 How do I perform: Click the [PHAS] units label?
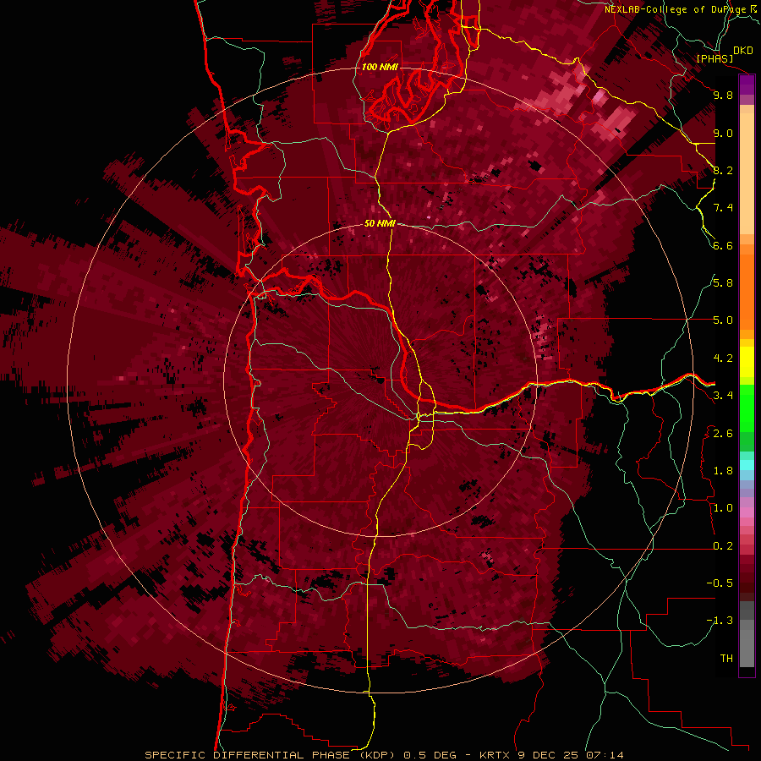pos(714,59)
